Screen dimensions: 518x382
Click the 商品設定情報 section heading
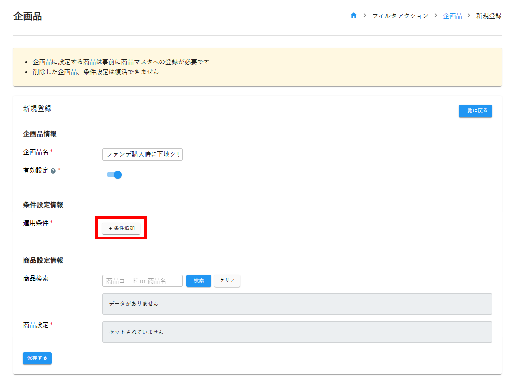[x=43, y=260]
